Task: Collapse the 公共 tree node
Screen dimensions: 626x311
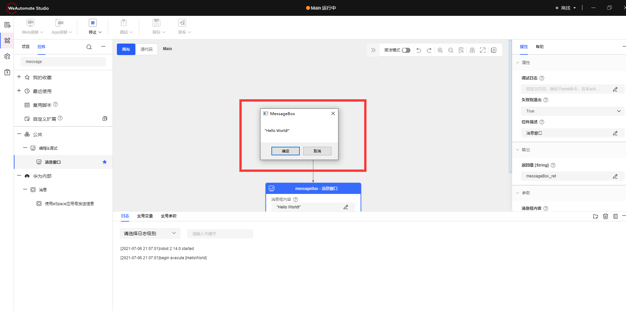Action: click(x=19, y=134)
